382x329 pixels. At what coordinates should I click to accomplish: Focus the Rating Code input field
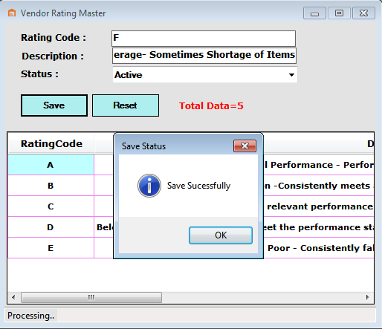[204, 39]
